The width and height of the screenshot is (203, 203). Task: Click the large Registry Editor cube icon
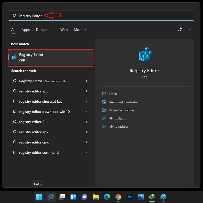click(145, 54)
